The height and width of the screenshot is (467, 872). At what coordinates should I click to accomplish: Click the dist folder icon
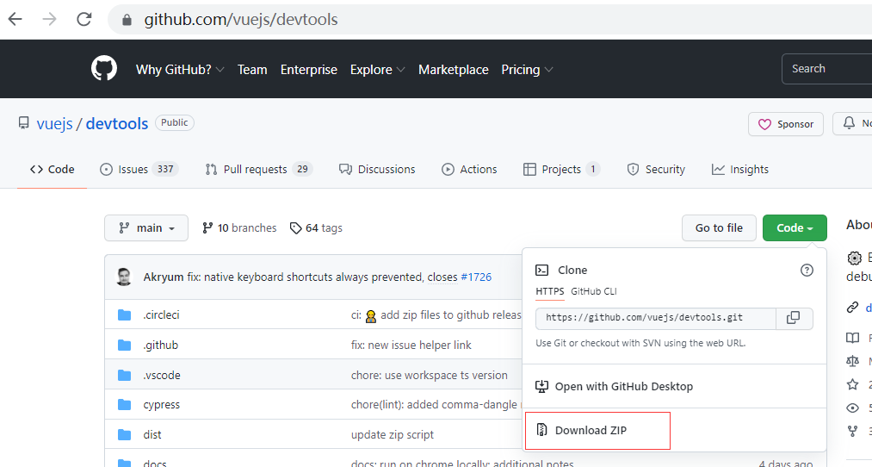(124, 435)
